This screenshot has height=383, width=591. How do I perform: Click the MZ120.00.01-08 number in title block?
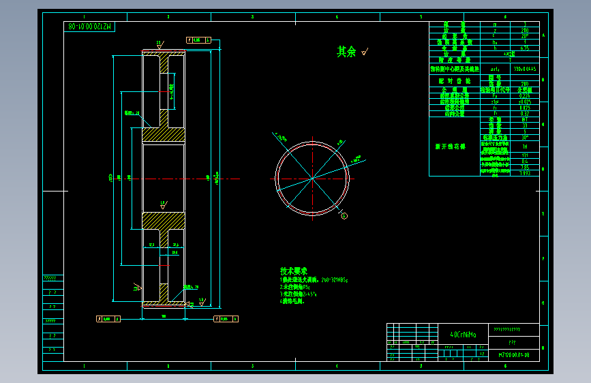[x=514, y=355]
